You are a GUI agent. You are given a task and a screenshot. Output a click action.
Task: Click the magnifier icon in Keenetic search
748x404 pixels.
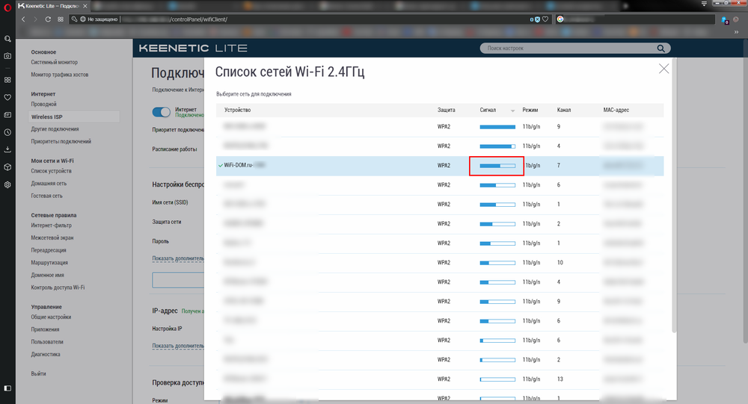(x=660, y=48)
